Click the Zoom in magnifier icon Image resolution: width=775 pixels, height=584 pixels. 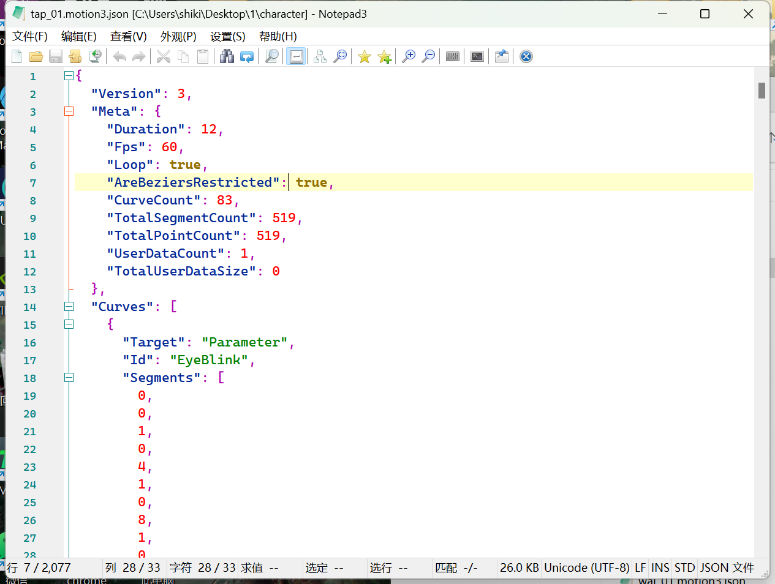(x=409, y=57)
